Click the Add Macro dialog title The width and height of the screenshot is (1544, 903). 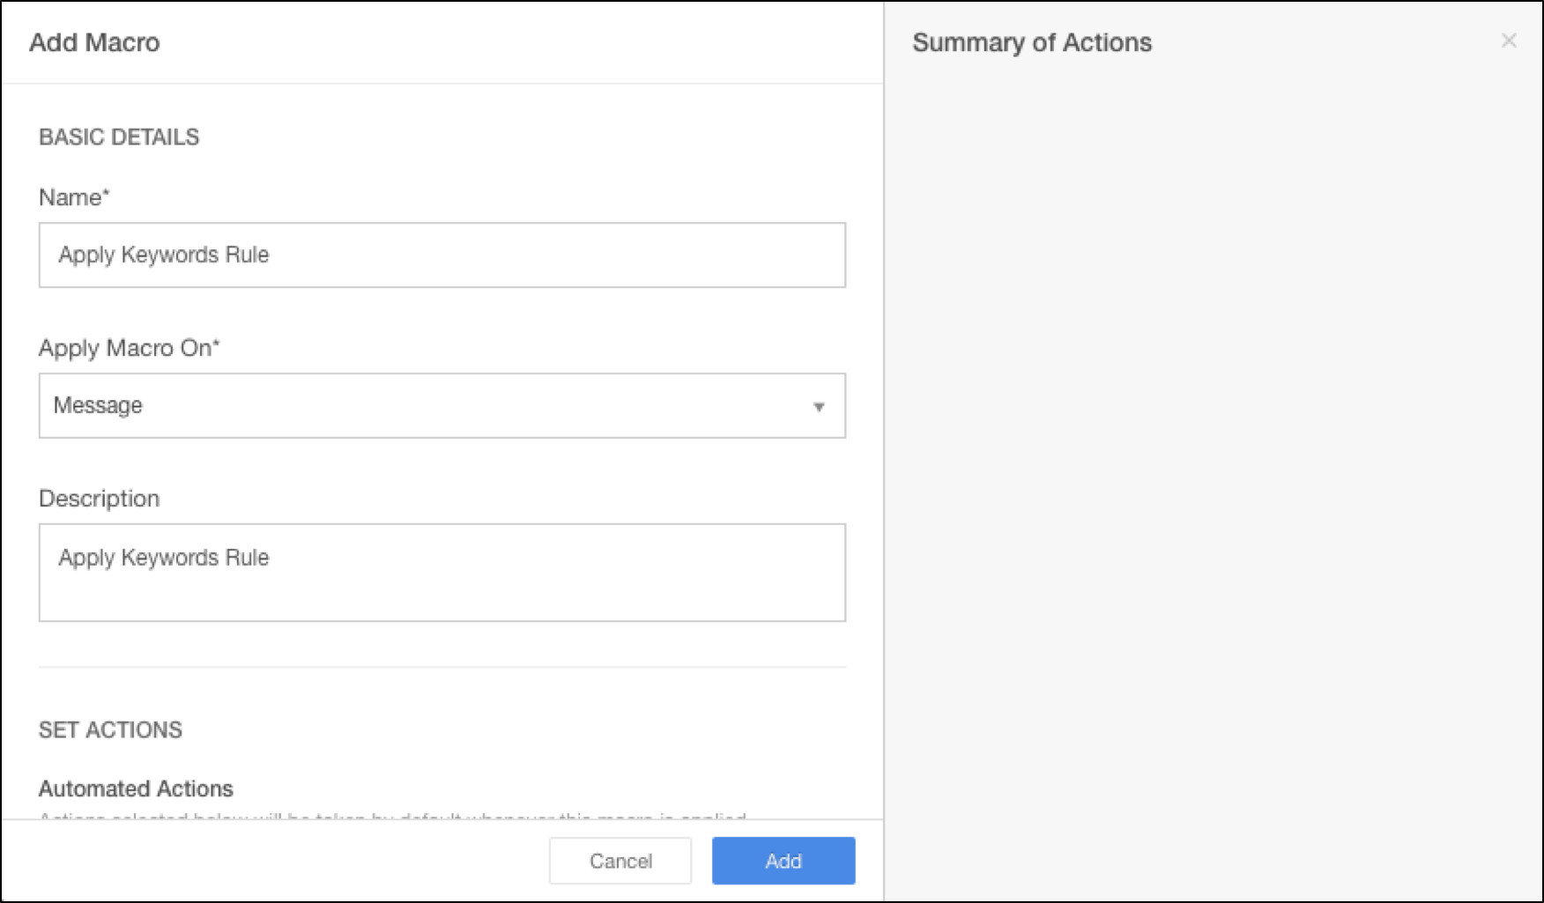[94, 42]
